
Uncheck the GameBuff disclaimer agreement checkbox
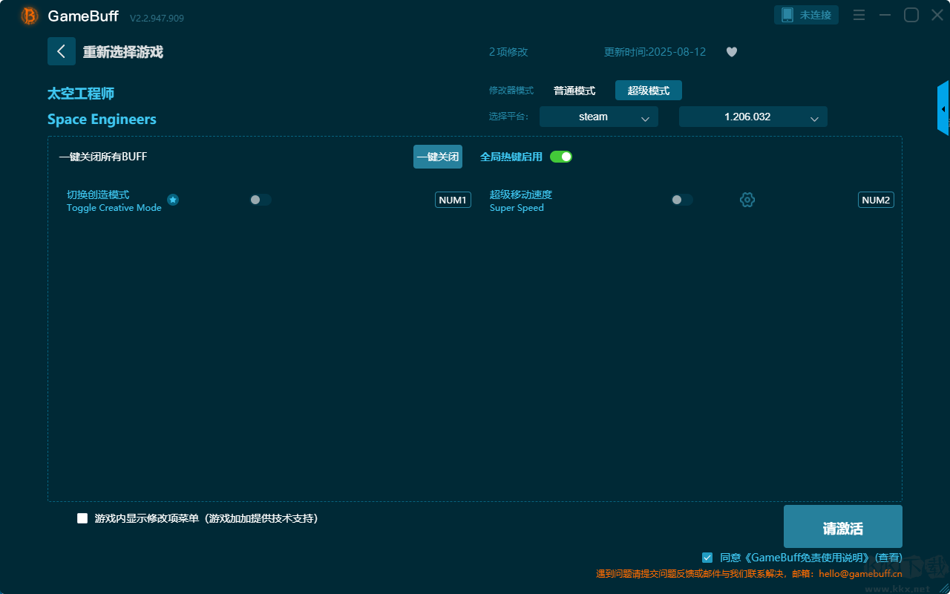coord(707,557)
